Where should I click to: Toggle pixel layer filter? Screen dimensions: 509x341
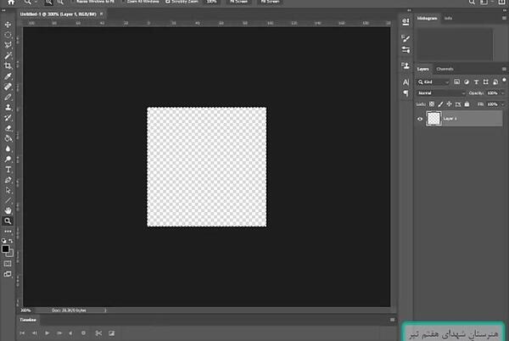[456, 82]
